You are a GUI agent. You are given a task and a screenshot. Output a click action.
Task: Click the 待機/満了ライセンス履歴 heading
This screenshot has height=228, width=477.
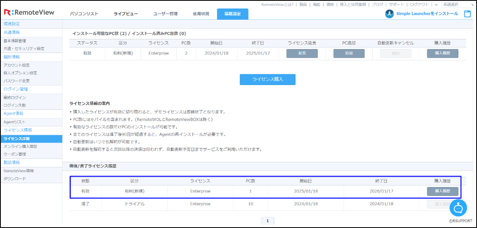coord(92,166)
